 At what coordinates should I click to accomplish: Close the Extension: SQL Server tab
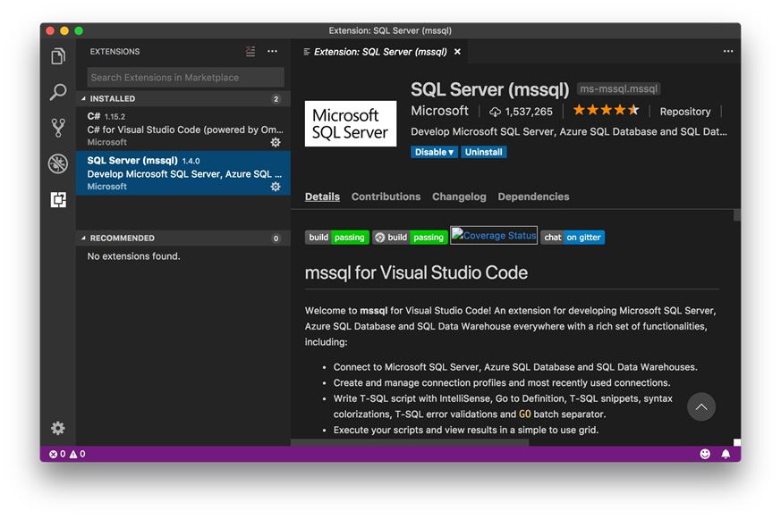click(457, 52)
